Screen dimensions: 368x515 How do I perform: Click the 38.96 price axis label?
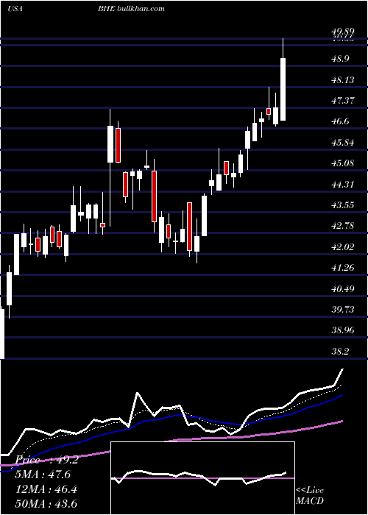pos(343,330)
